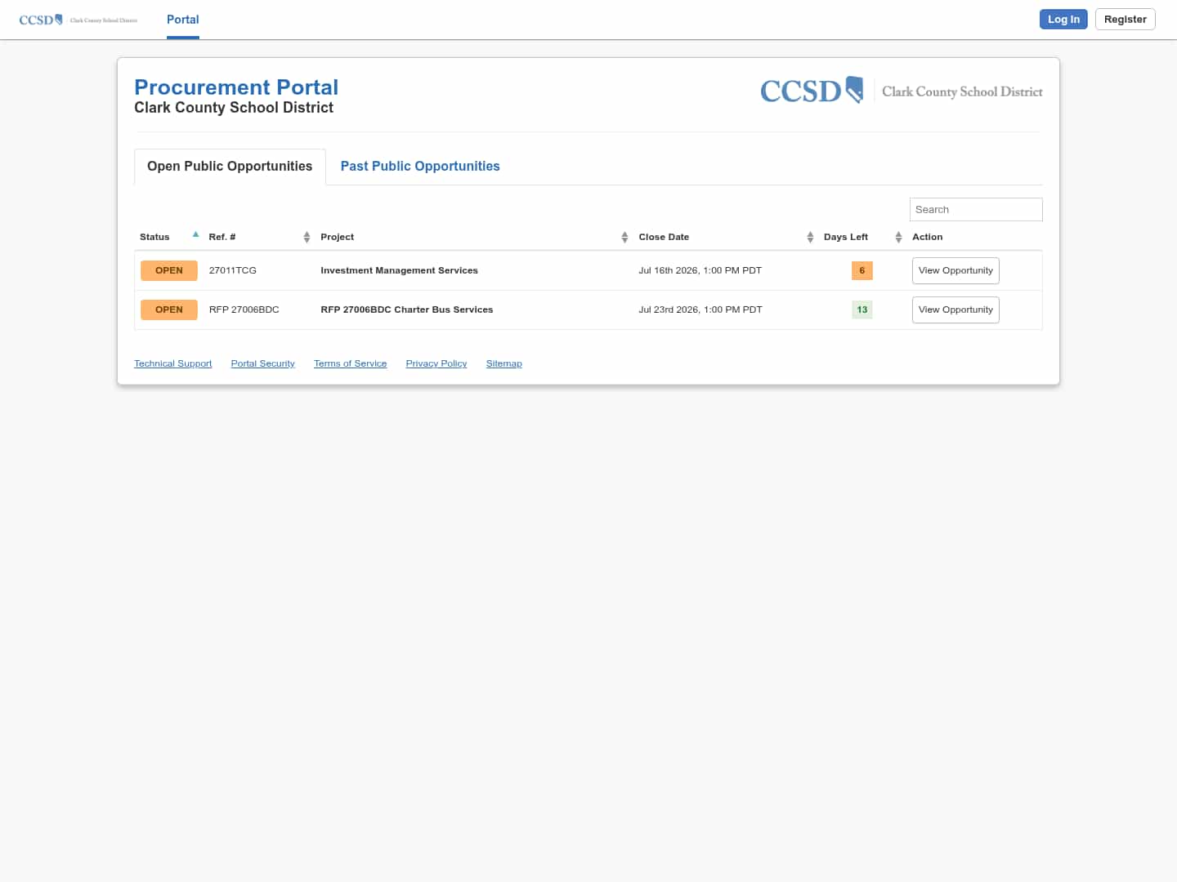The width and height of the screenshot is (1177, 882).
Task: Click the Ref. # column header label
Action: 222,237
